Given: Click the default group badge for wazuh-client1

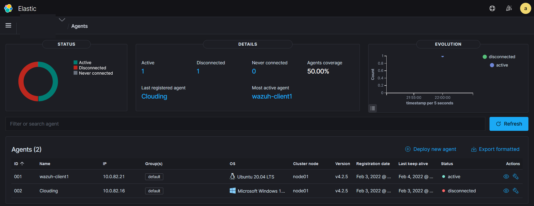Looking at the screenshot, I should point(154,177).
